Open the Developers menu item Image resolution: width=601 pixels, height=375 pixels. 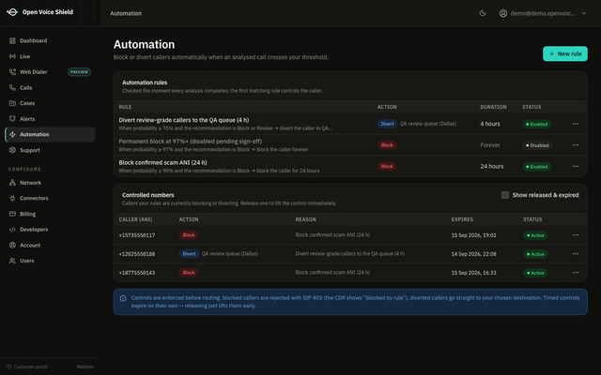pyautogui.click(x=50, y=230)
